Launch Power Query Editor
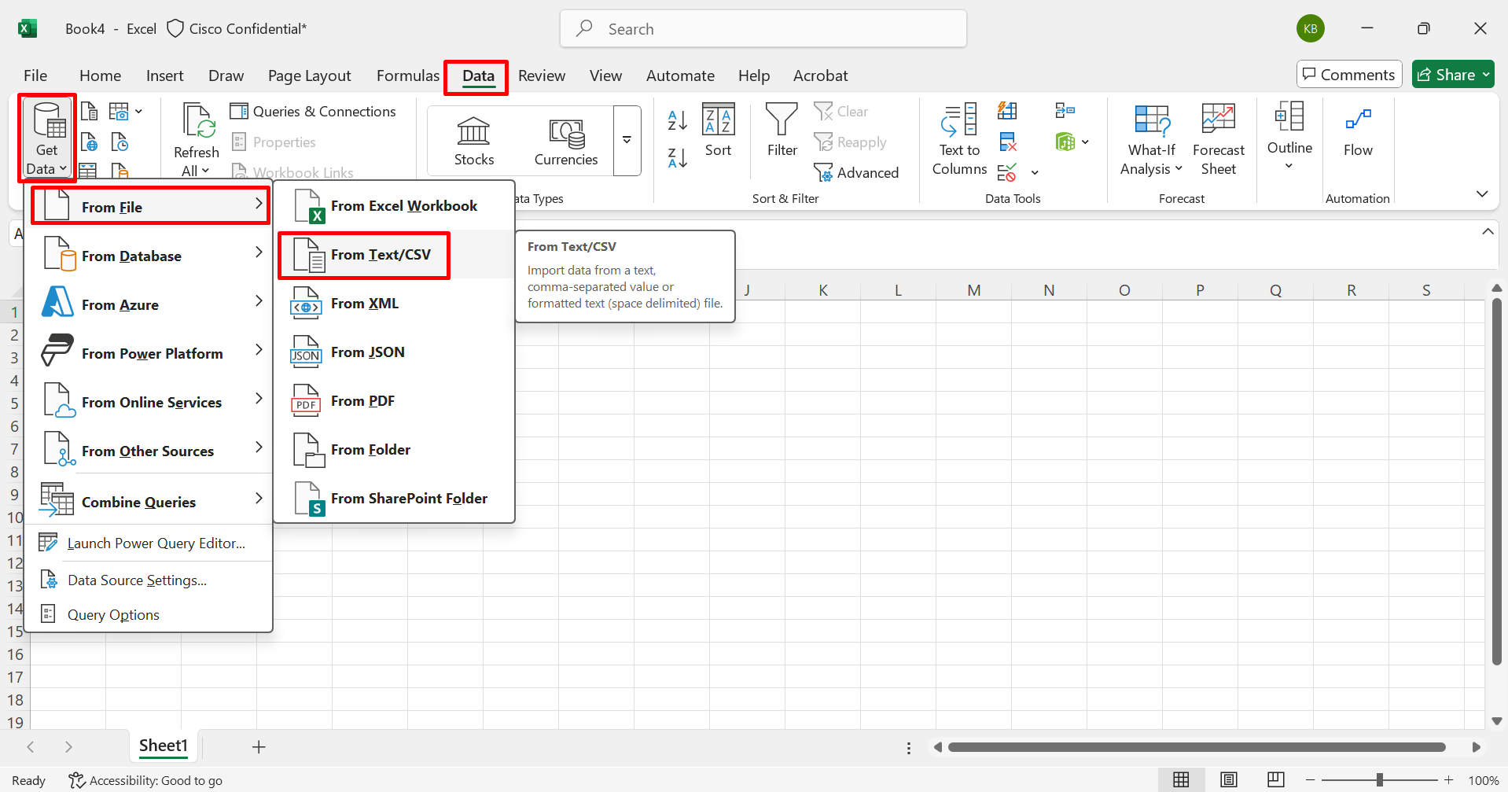This screenshot has height=792, width=1508. [150, 543]
